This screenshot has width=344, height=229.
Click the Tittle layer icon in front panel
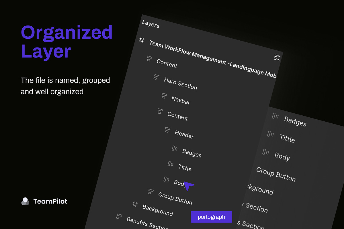pos(171,164)
